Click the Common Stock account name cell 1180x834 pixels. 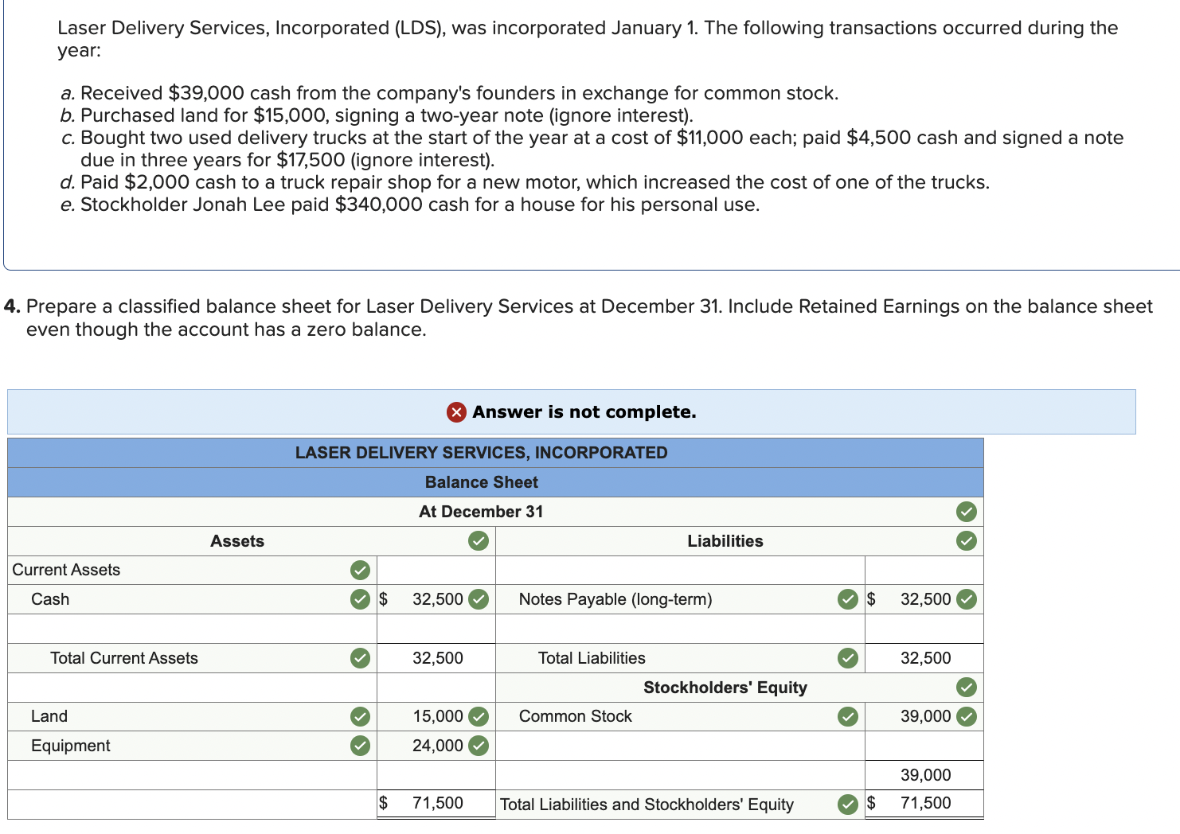[x=680, y=716]
